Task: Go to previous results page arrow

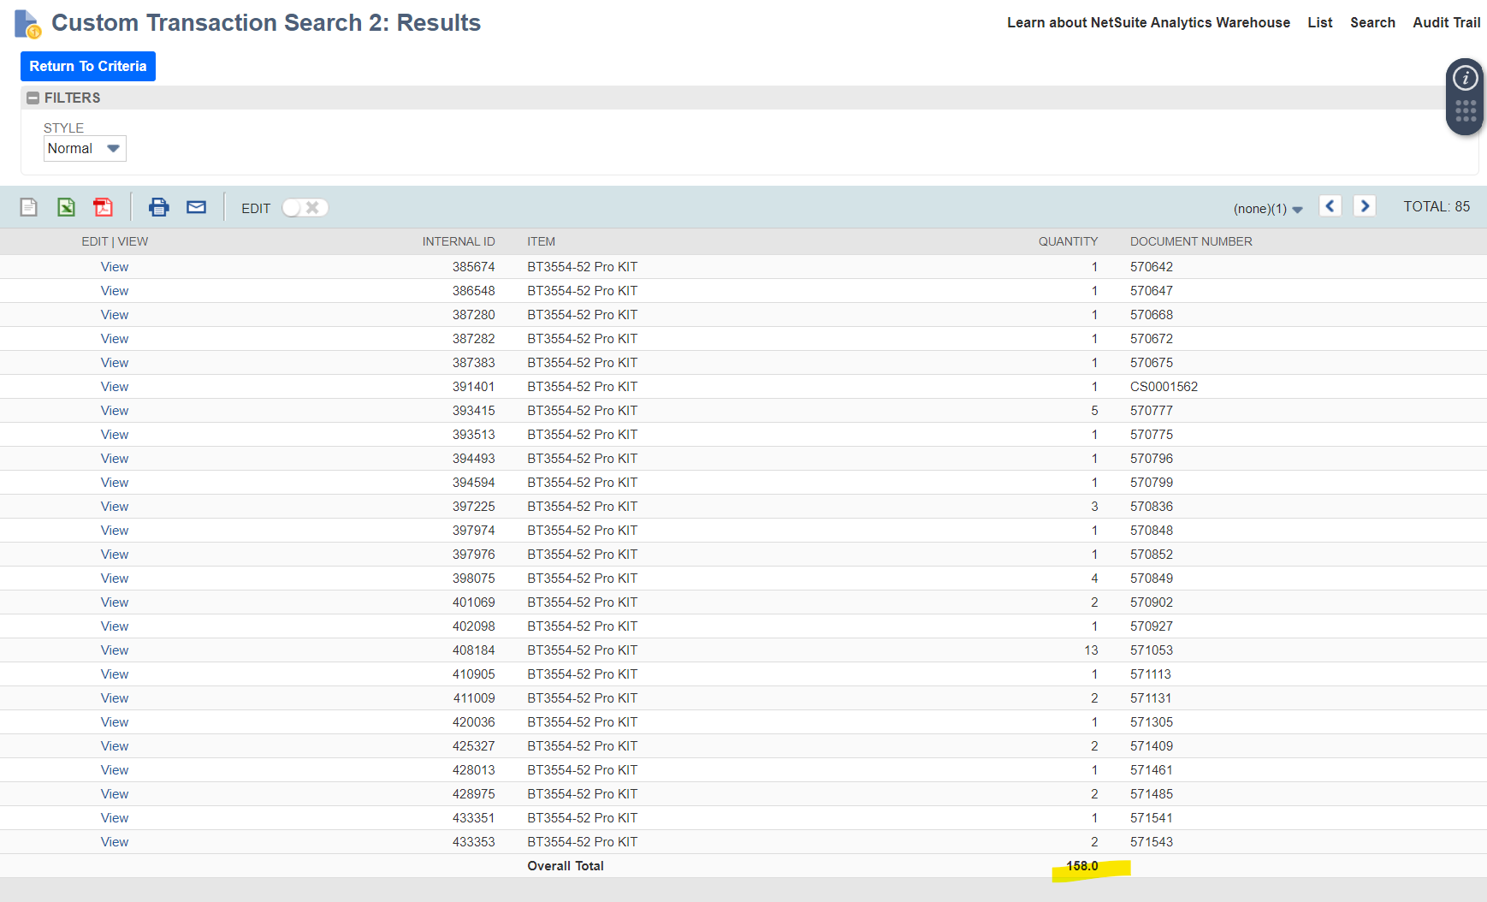Action: [x=1330, y=206]
